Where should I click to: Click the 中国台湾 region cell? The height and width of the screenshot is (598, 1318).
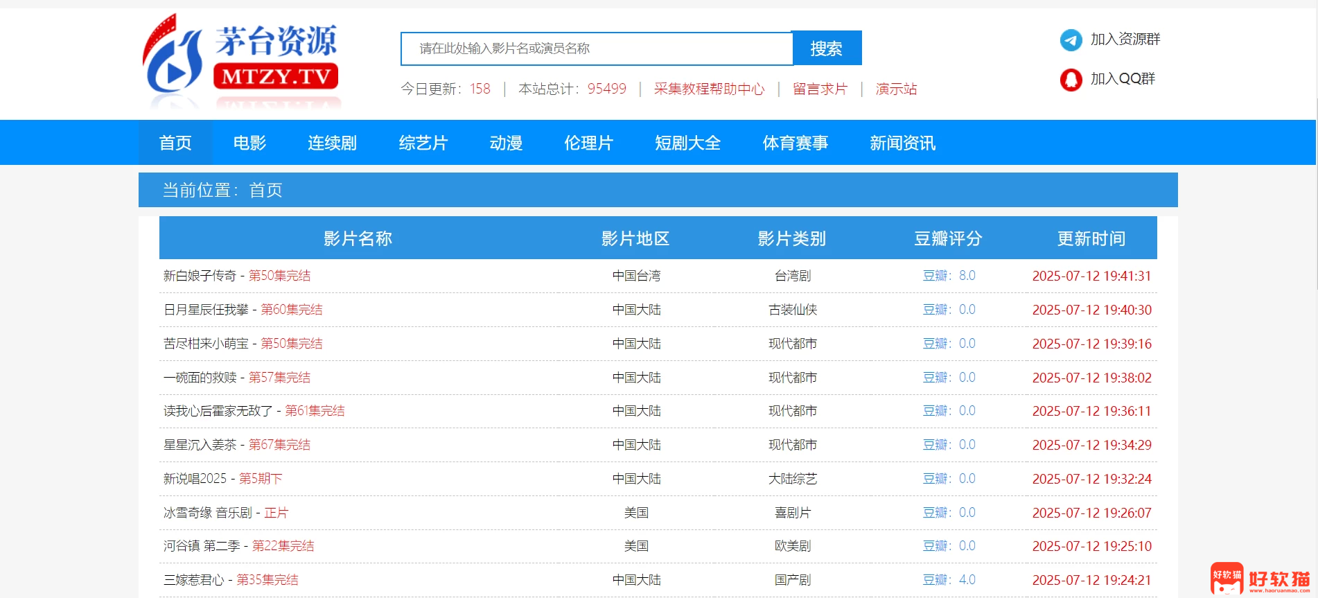637,276
